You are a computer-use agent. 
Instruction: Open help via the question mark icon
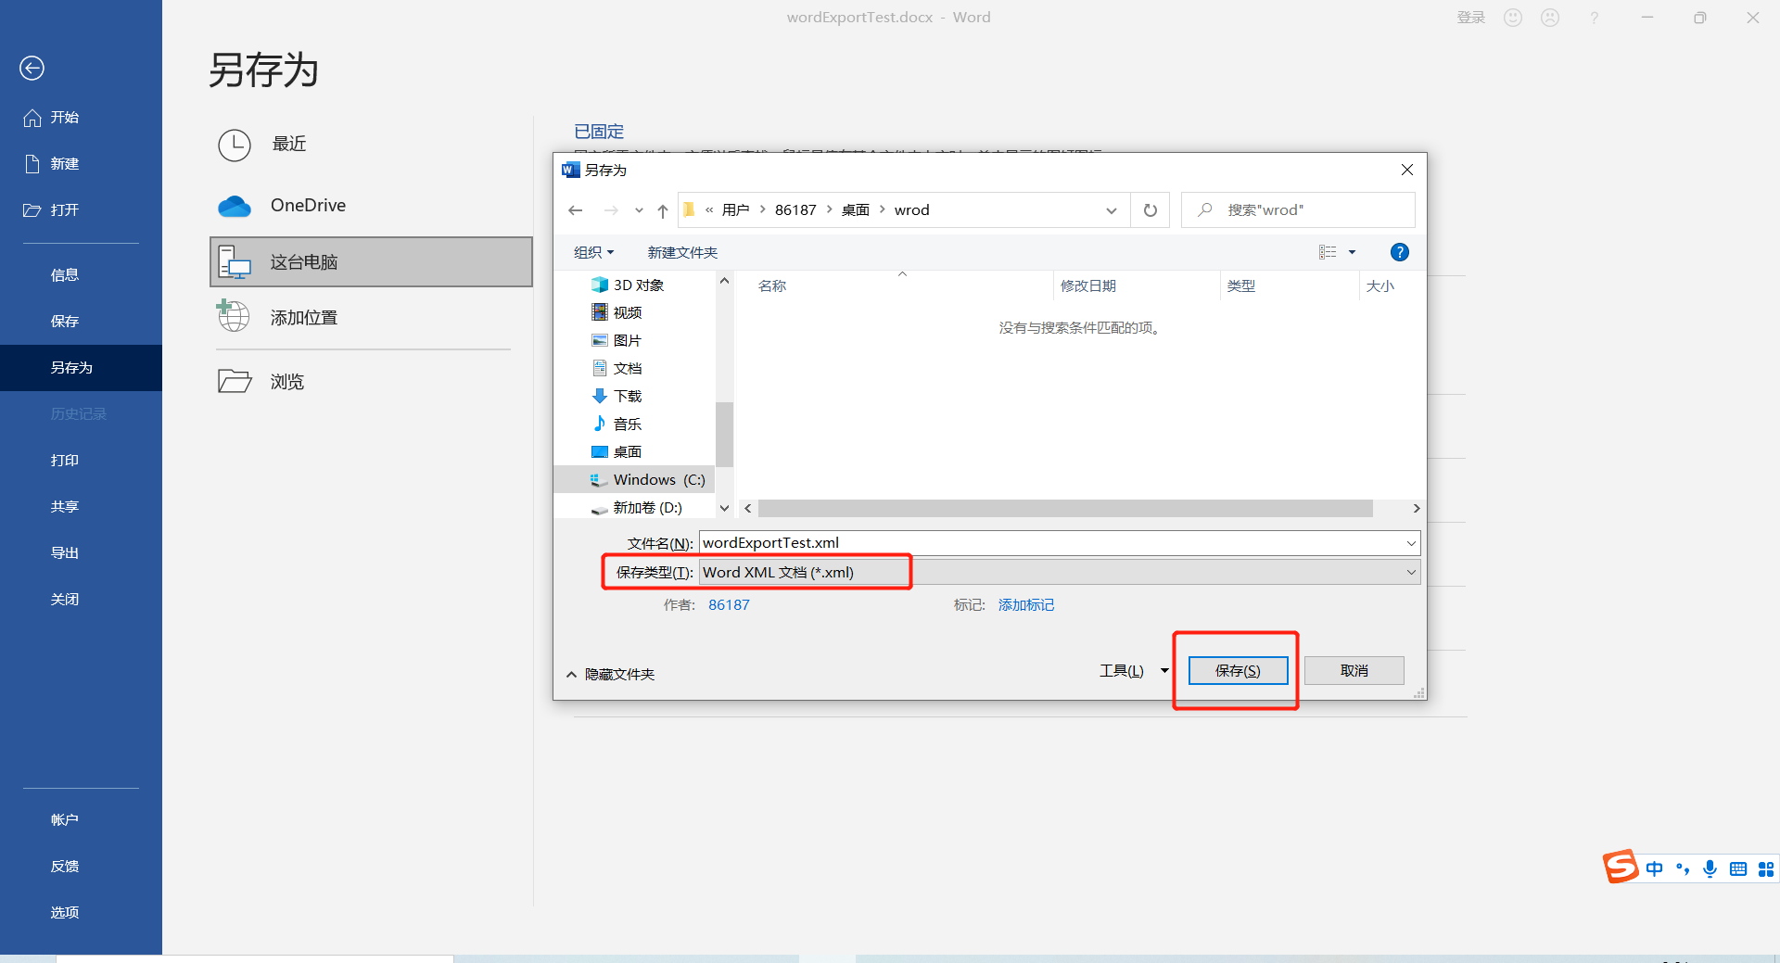click(1399, 251)
